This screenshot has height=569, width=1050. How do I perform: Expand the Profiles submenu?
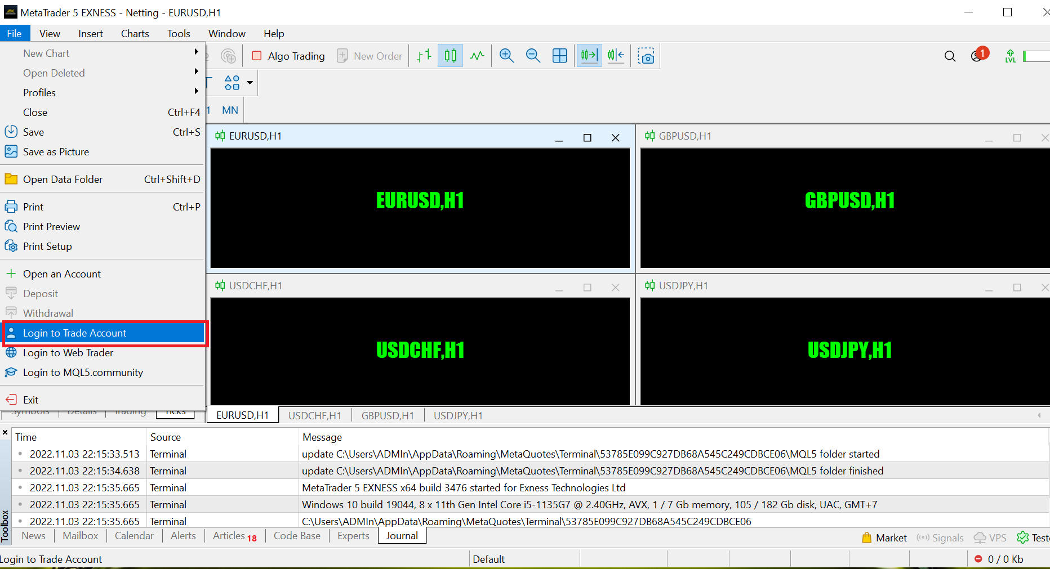point(103,92)
